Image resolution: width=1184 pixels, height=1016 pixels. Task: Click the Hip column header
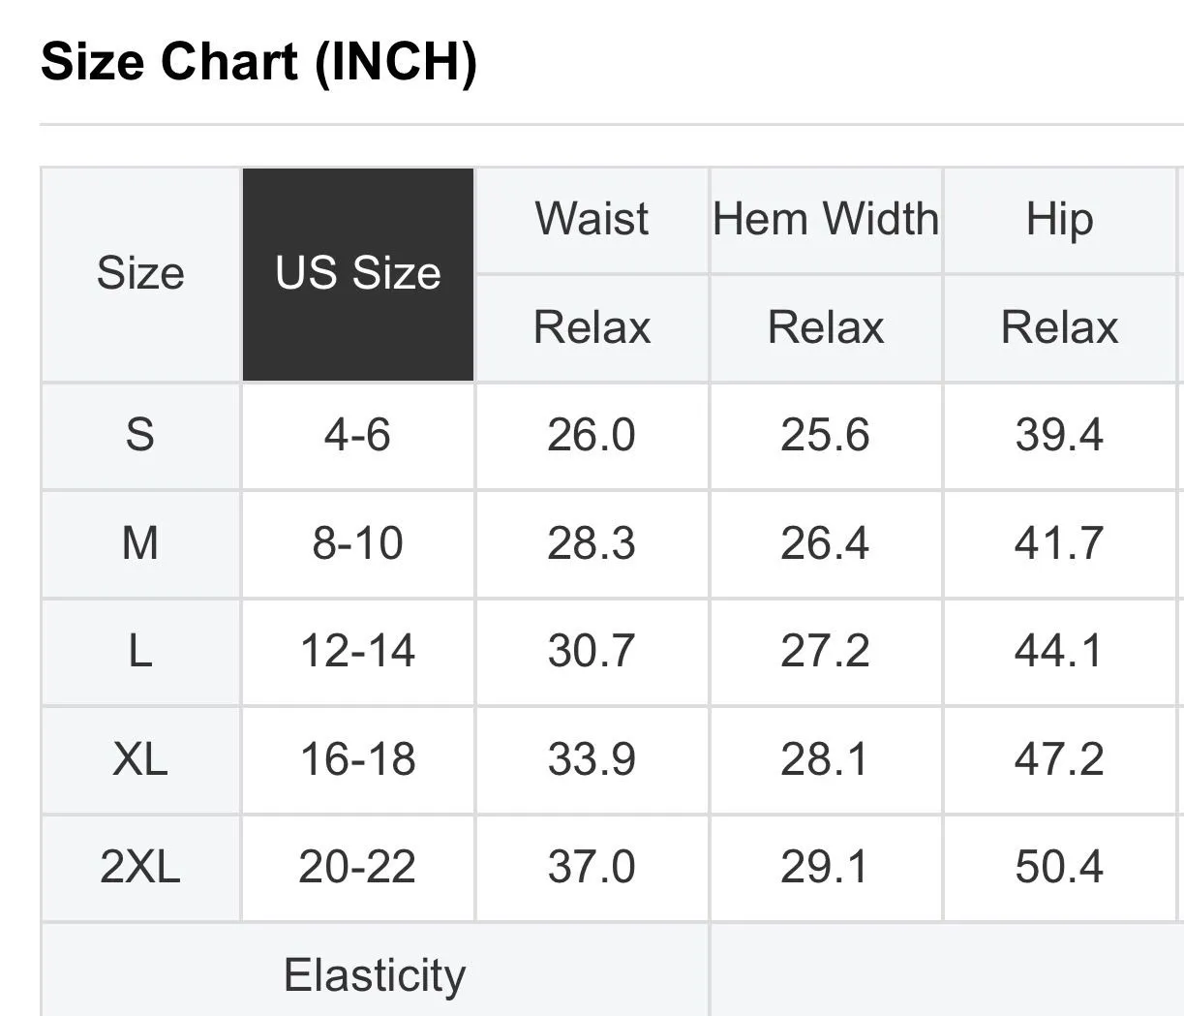click(x=1059, y=220)
